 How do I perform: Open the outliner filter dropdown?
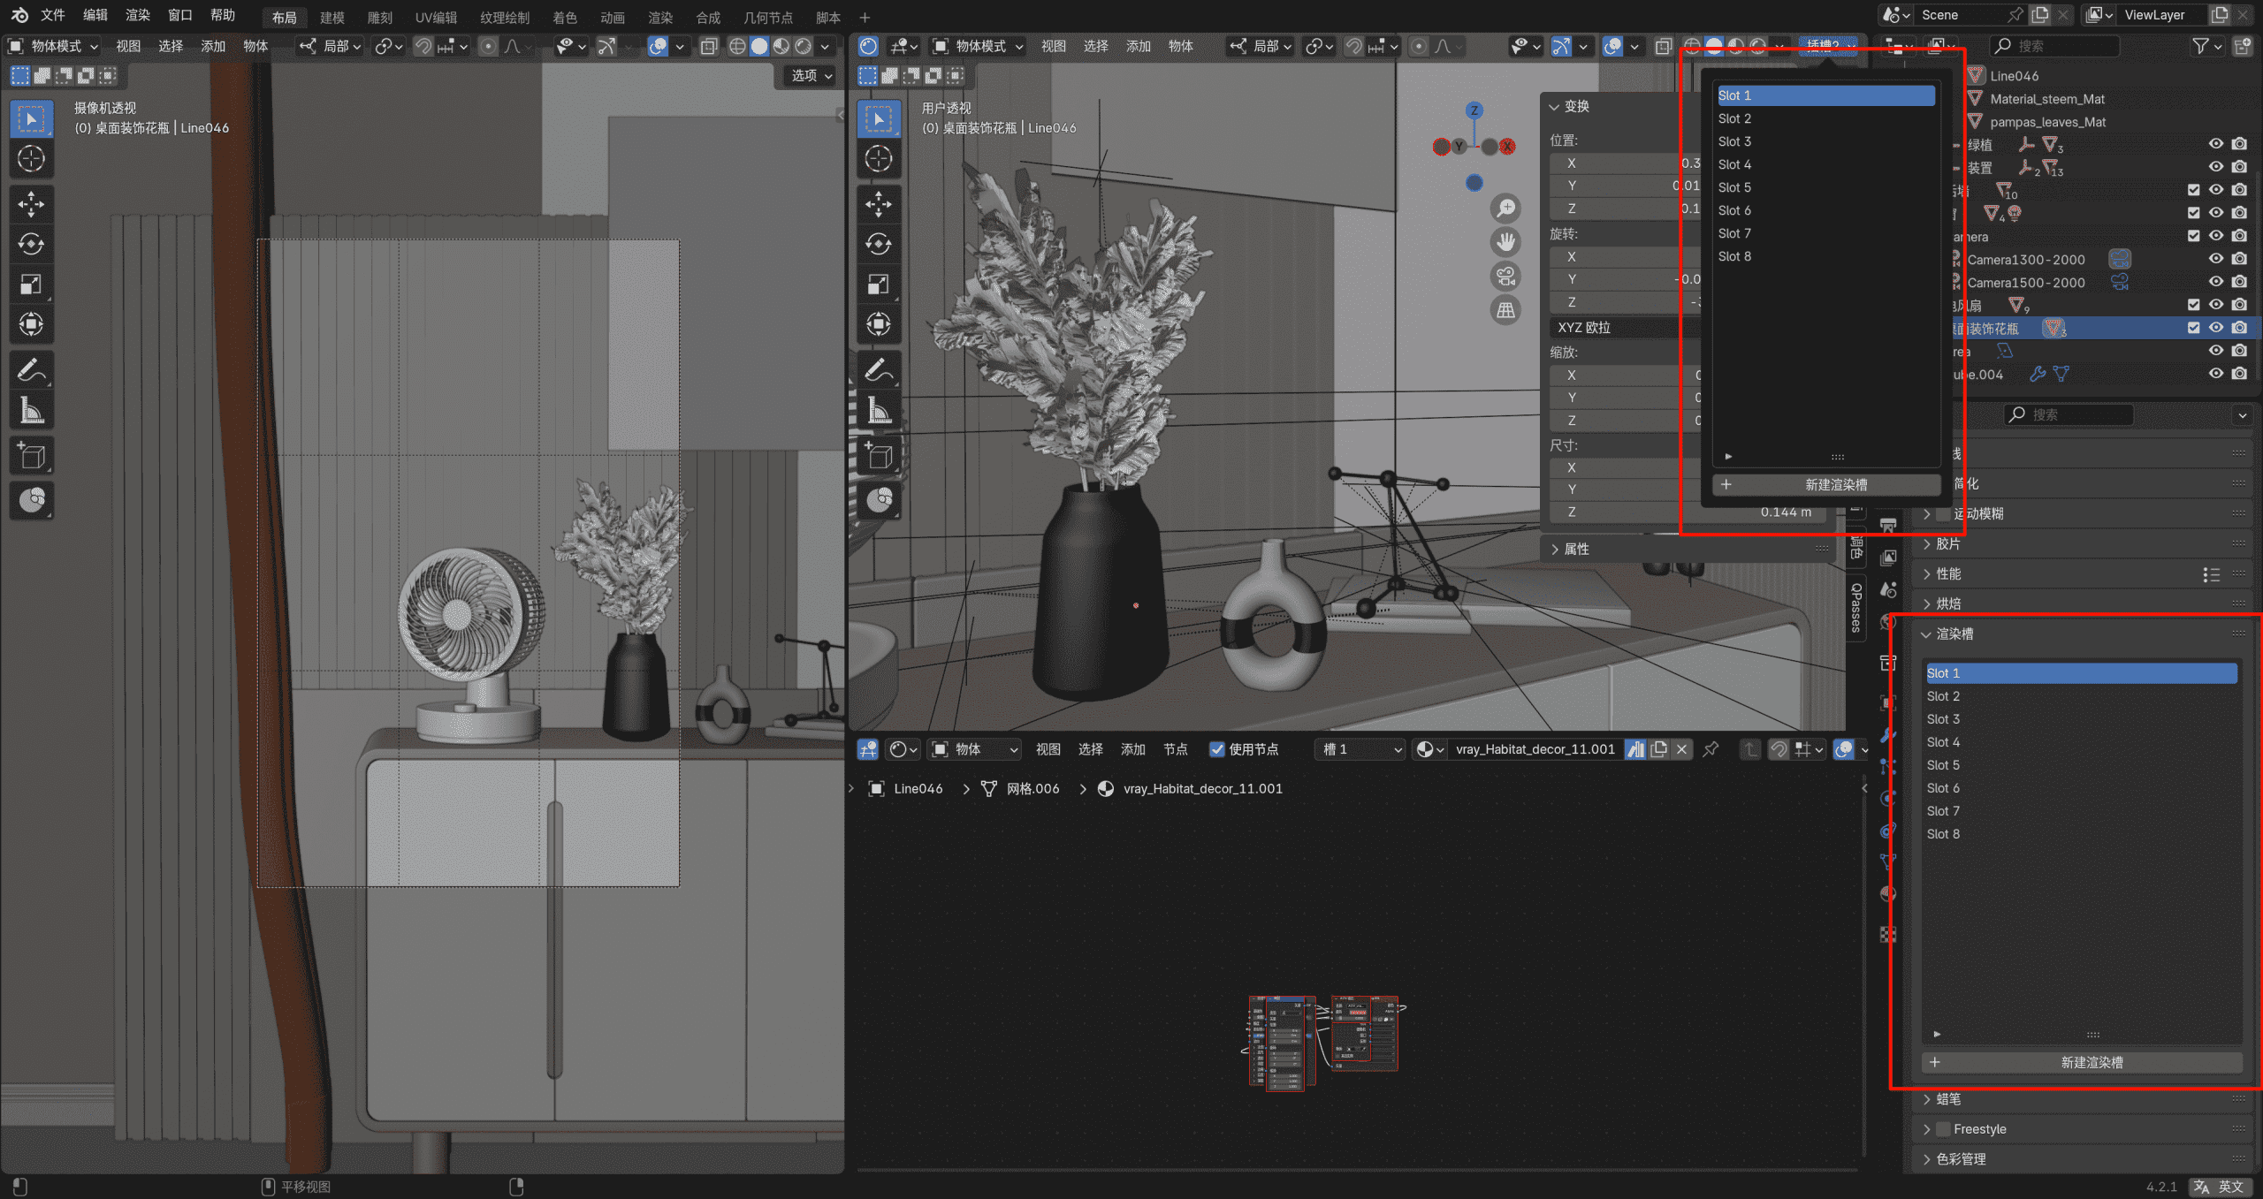pos(2207,46)
